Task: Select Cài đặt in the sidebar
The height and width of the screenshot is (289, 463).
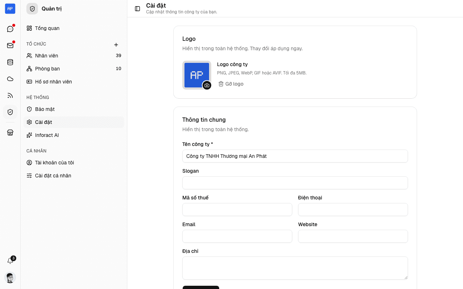Action: tap(74, 122)
